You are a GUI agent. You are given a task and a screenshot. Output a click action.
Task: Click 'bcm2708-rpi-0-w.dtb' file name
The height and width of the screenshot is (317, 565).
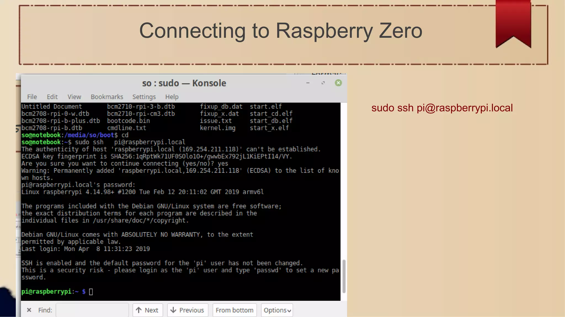[x=55, y=114]
